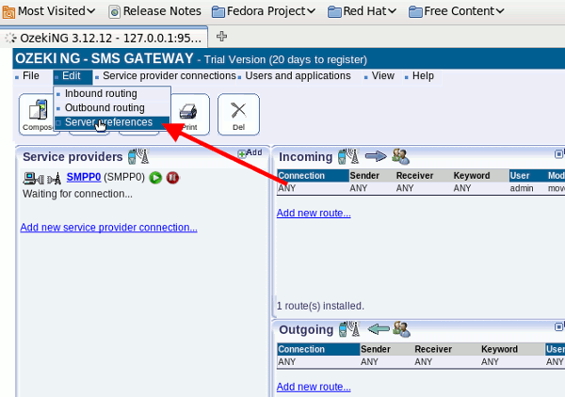Click Add new service provider connection link
Screen dimensions: 565x397
109,228
